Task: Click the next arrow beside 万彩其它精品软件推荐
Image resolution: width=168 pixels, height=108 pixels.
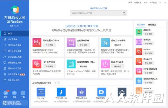Action: [59, 83]
